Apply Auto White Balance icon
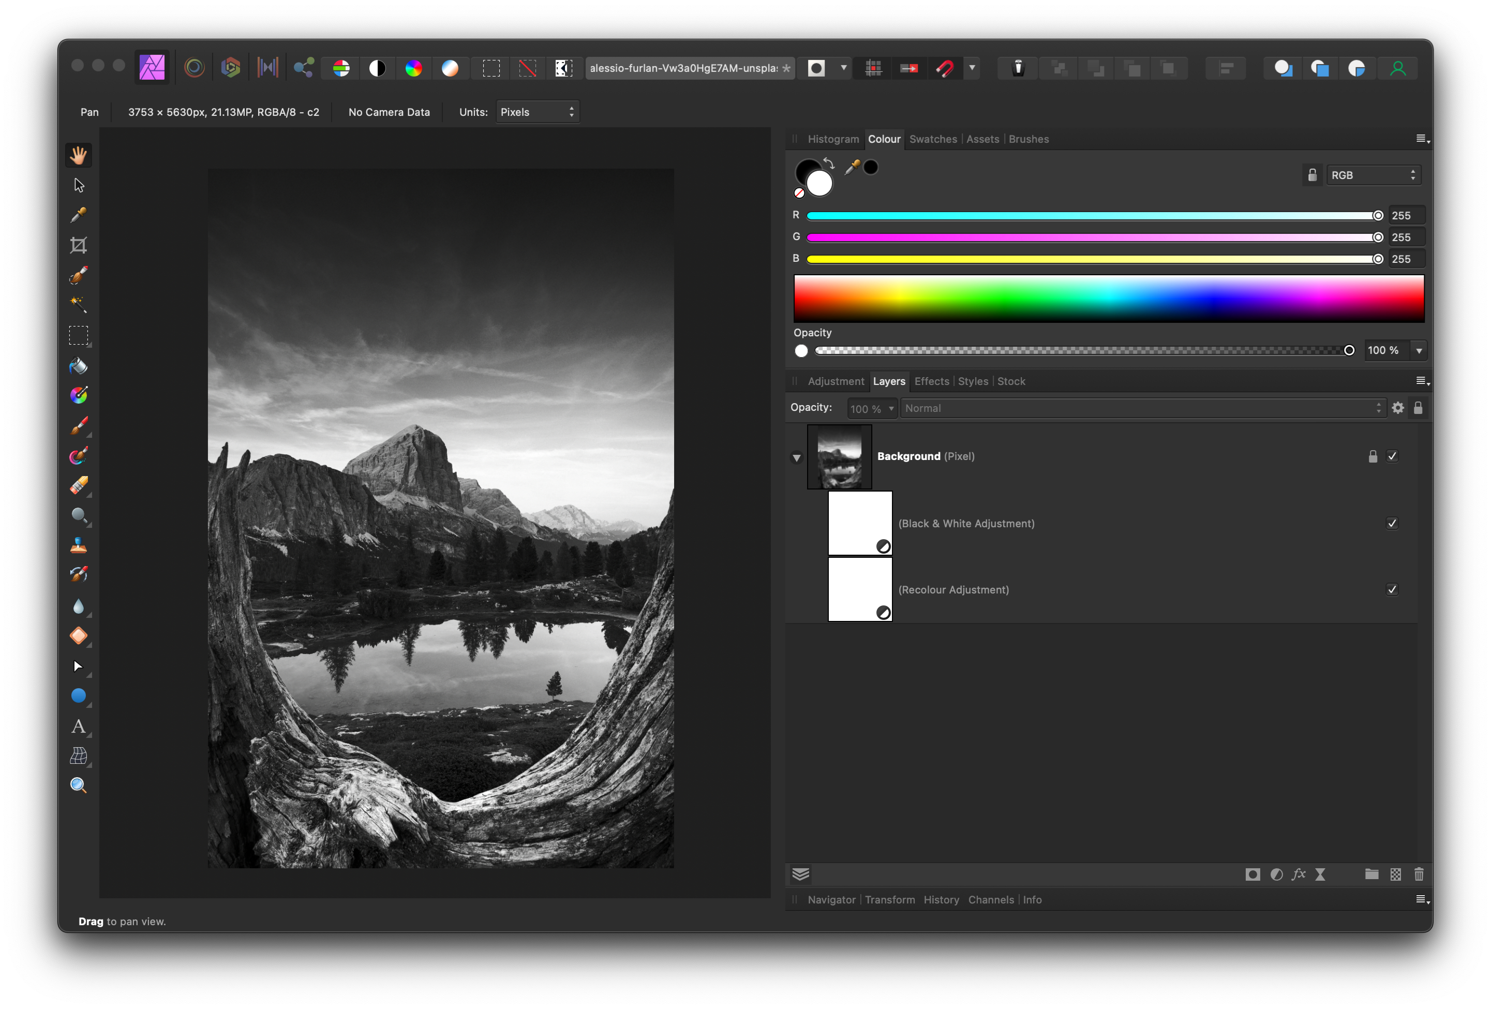This screenshot has width=1491, height=1009. (x=451, y=68)
